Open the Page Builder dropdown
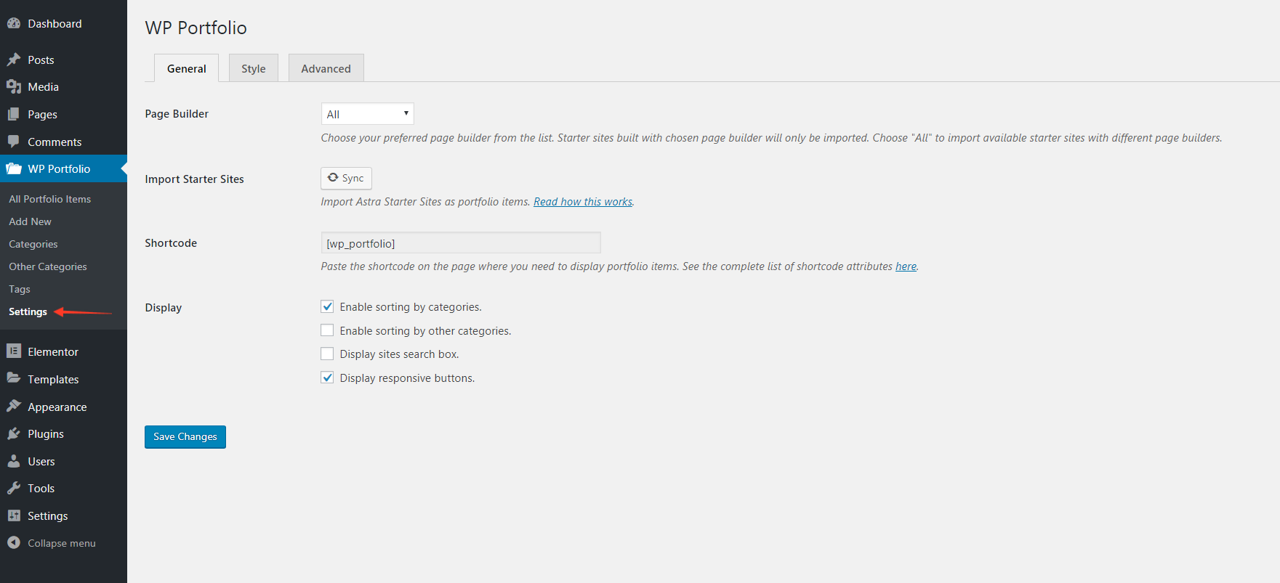This screenshot has width=1280, height=583. click(367, 114)
